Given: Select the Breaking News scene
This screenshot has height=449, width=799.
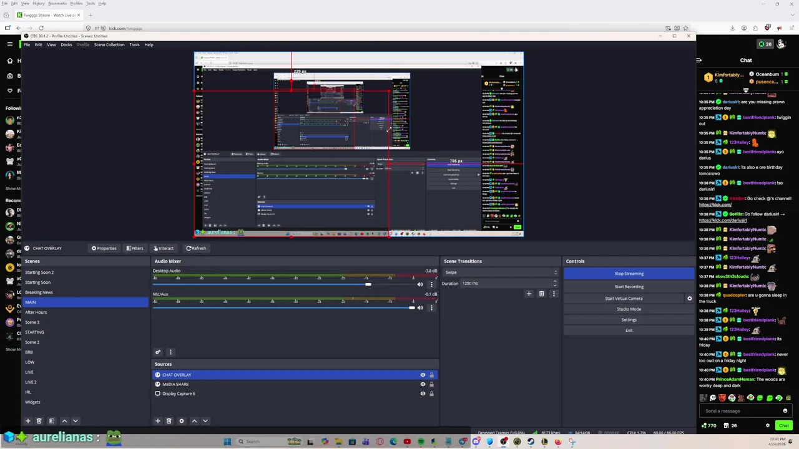Looking at the screenshot, I should [x=39, y=292].
